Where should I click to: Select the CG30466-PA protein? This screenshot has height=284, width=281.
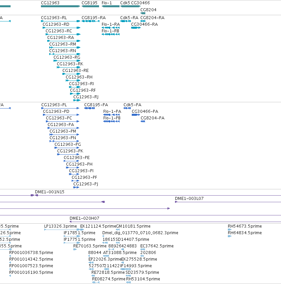(x=145, y=111)
